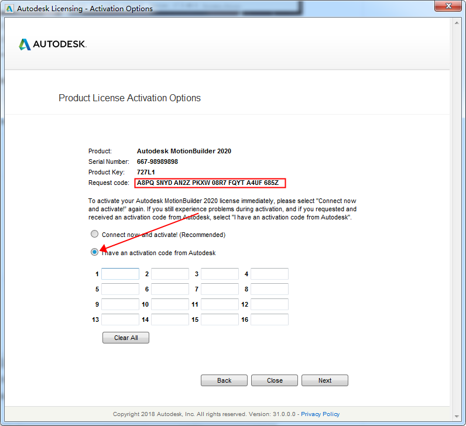The image size is (466, 426).
Task: Click activation code field 13
Action: pyautogui.click(x=120, y=319)
